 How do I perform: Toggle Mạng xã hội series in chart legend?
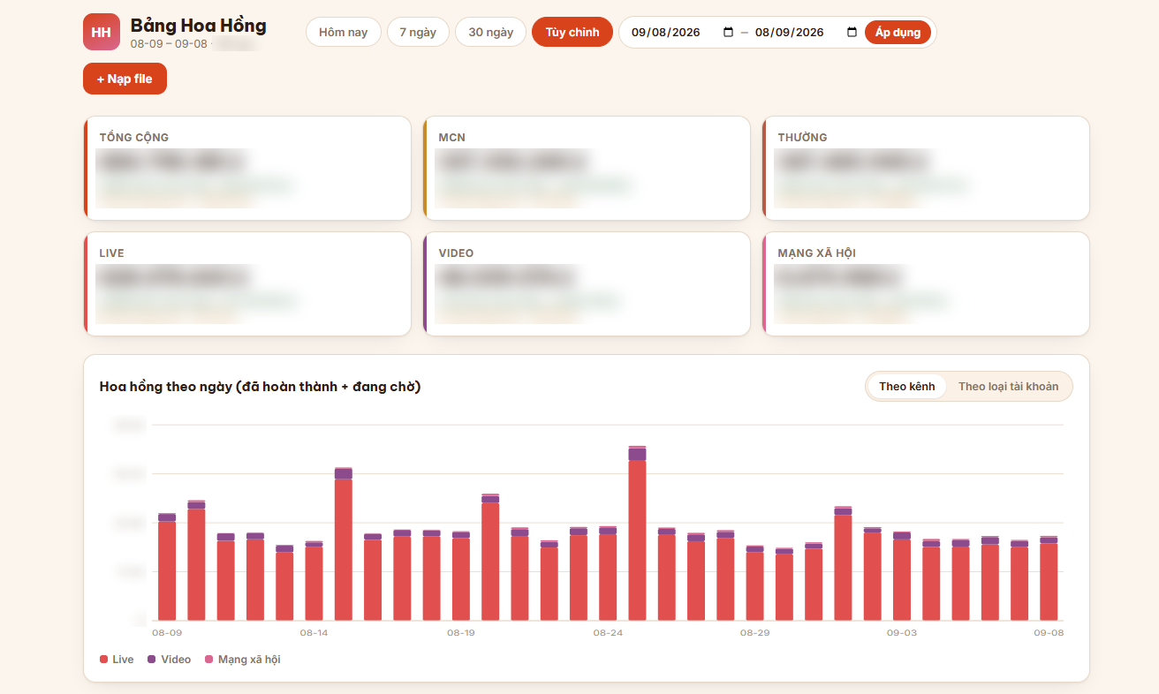coord(242,660)
